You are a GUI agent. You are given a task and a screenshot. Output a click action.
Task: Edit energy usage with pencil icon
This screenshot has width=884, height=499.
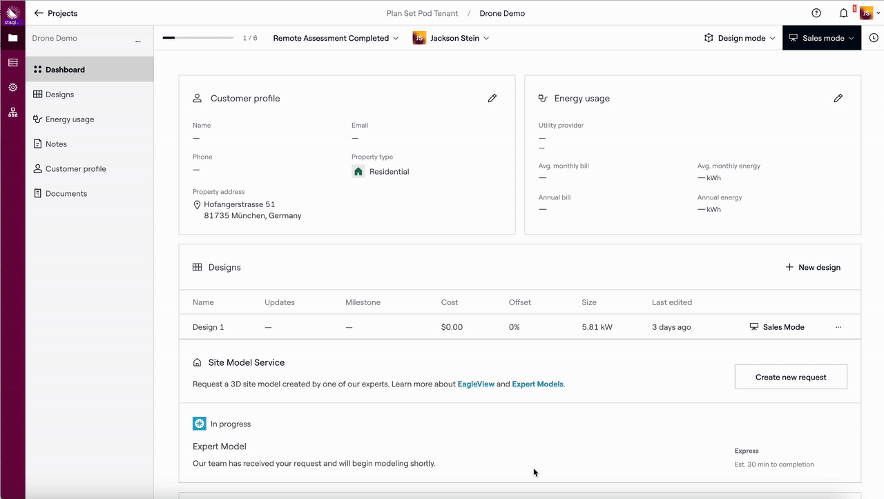tap(838, 99)
